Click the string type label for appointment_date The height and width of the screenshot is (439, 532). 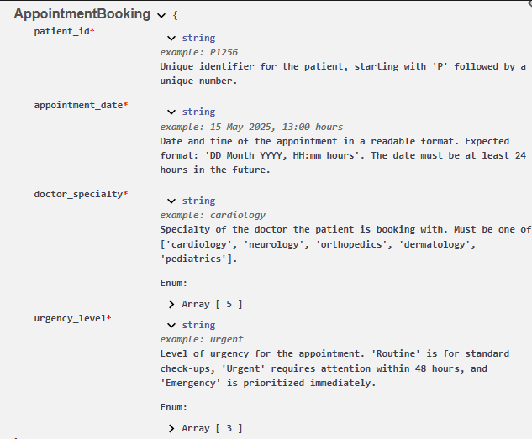point(198,112)
